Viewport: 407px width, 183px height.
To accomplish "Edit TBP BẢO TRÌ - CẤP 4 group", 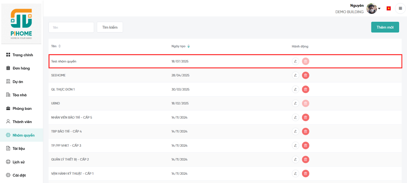I will click(x=295, y=131).
